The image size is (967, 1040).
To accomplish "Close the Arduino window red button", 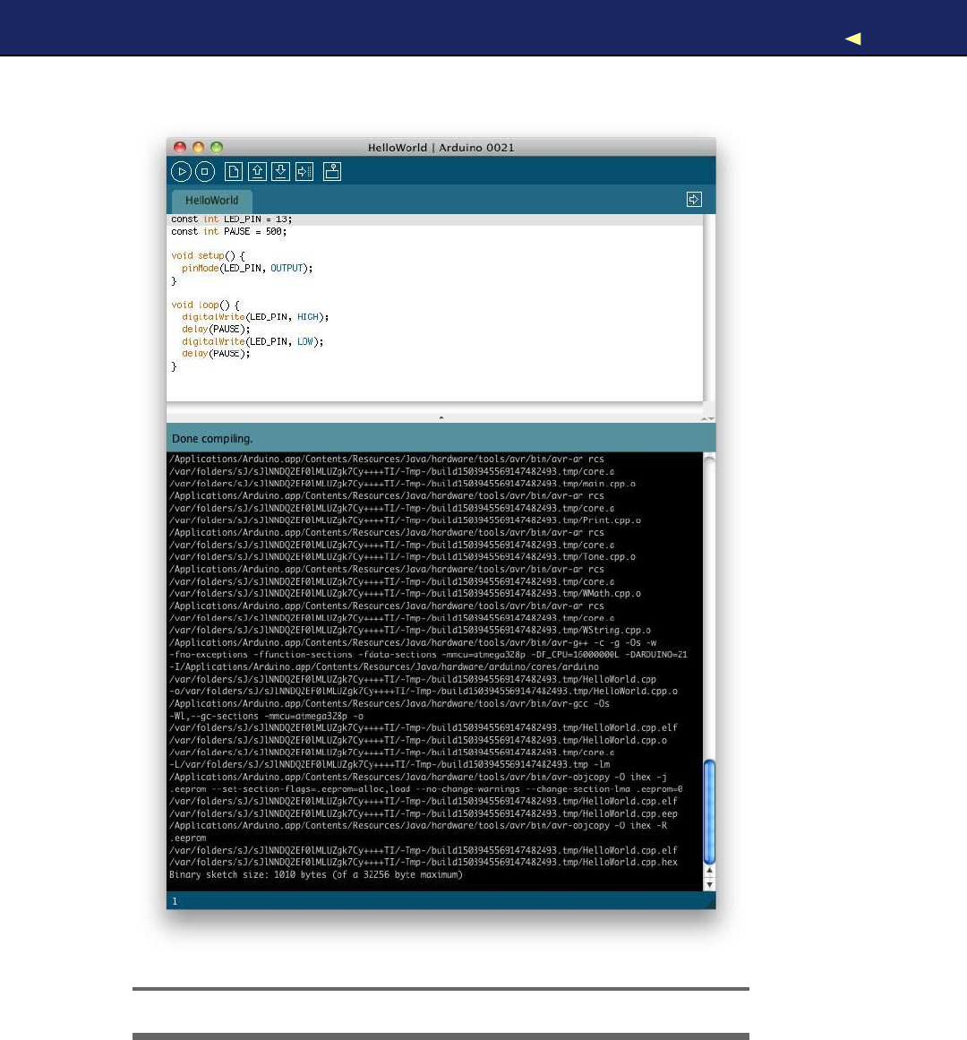I will pos(180,147).
